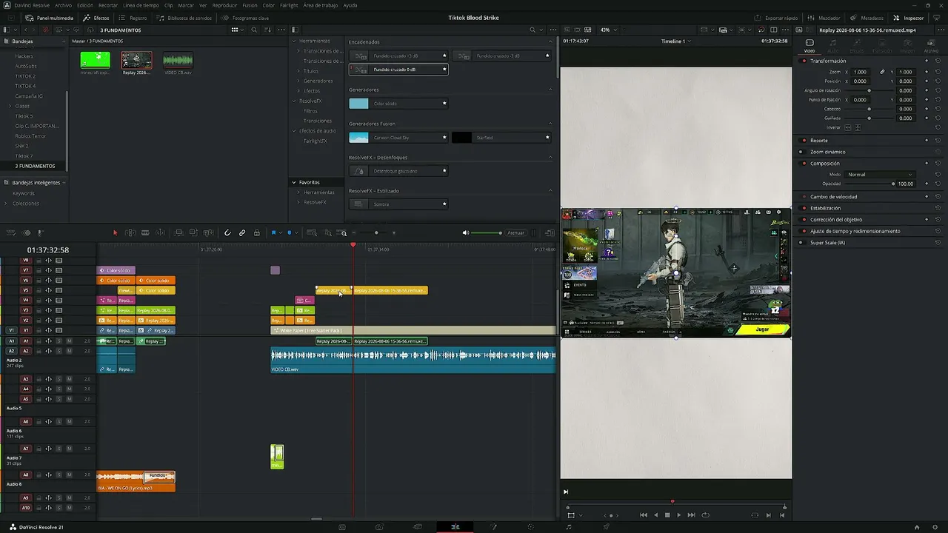Expand the Títulos effects category
This screenshot has height=533, width=948.
(x=298, y=71)
